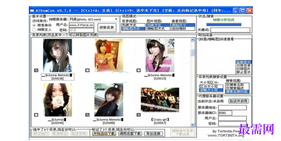Open album thumbnail labeled [0/0038]
Image resolution: width=281 pixels, height=141 pixels.
click(58, 55)
